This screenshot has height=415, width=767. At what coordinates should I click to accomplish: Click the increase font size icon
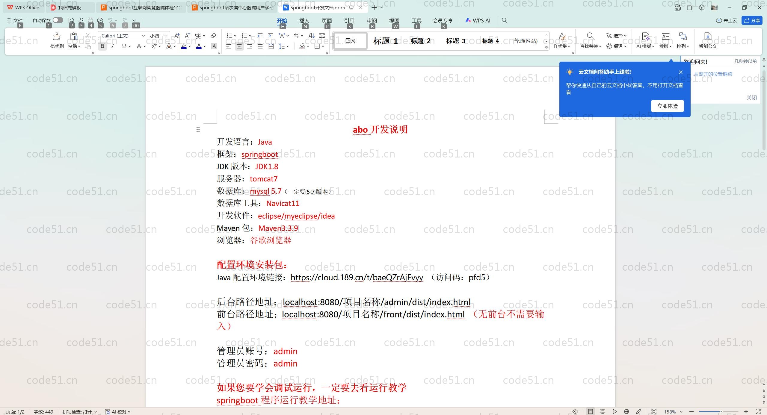coord(177,36)
